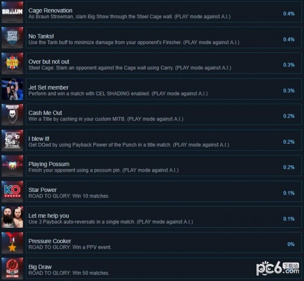
Task: Select the KO Star Power icon
Action: (x=12, y=192)
